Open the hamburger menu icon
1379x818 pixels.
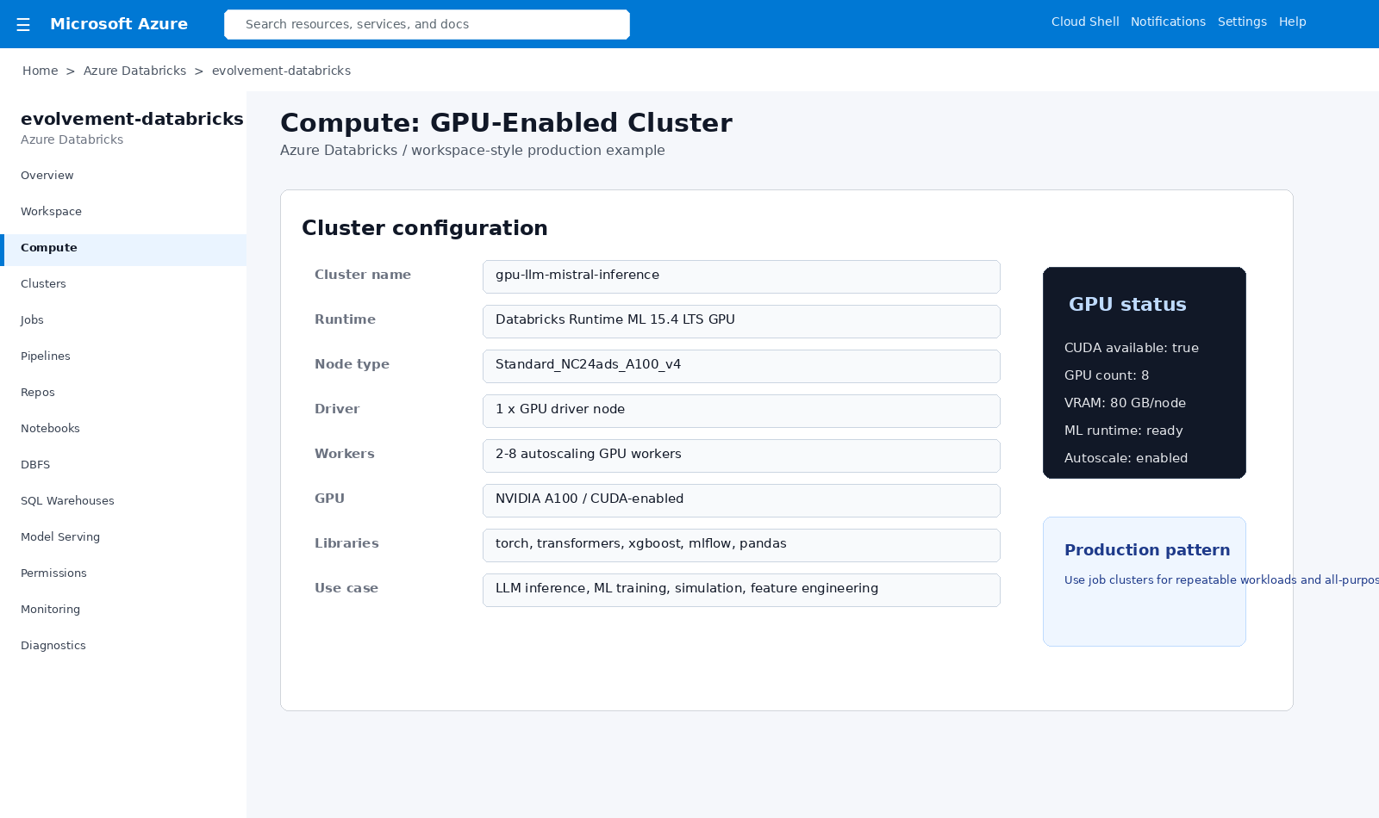pos(23,24)
